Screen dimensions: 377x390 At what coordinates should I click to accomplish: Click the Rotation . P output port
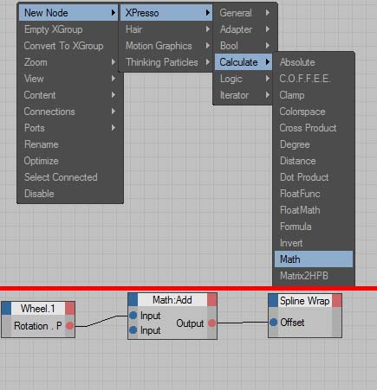pos(69,326)
